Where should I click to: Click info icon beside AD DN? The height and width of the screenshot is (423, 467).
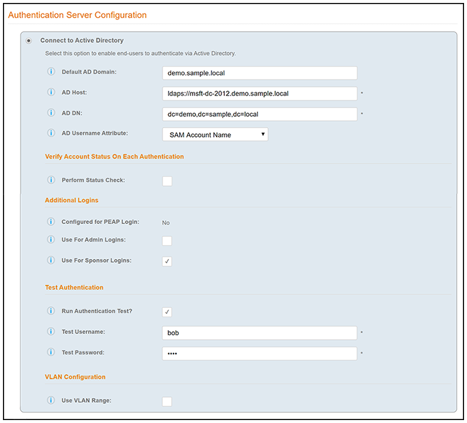pyautogui.click(x=51, y=113)
